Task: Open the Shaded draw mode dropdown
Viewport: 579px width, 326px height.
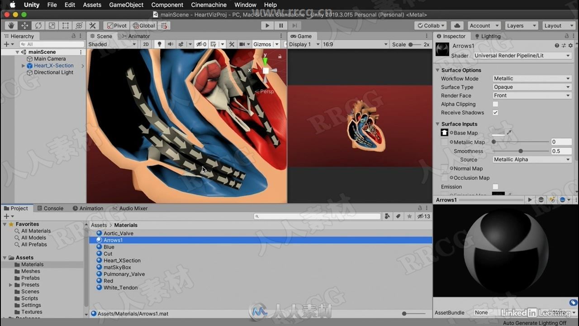Action: 112,44
